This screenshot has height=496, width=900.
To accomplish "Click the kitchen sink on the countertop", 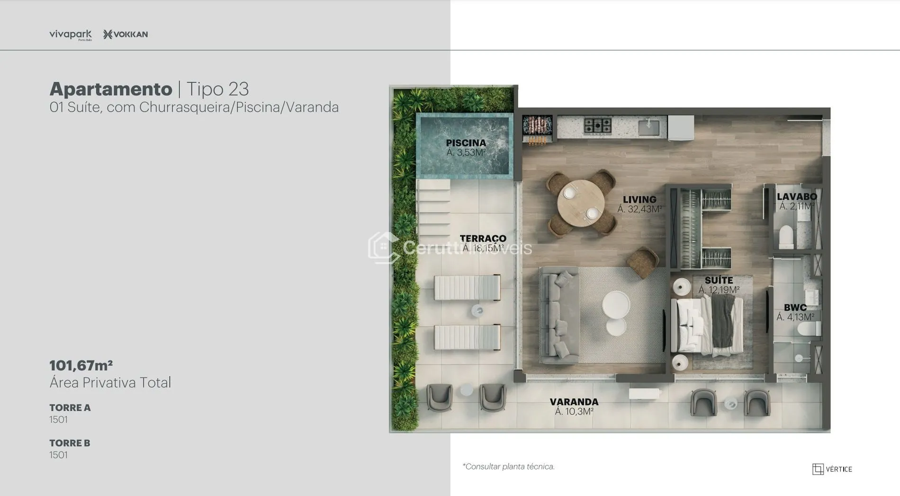I will tap(648, 126).
